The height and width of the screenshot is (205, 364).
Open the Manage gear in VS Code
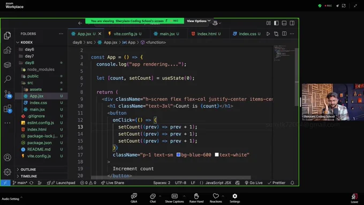point(7,172)
